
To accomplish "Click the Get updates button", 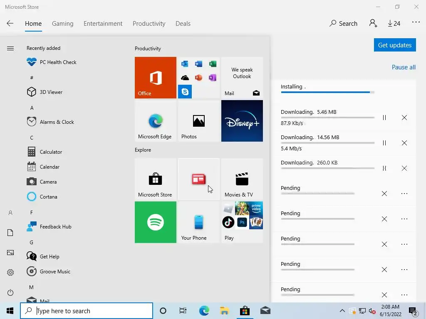I will pos(395,45).
